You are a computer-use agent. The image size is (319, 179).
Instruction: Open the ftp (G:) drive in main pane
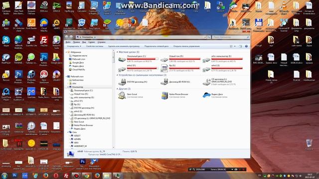(x=180, y=68)
